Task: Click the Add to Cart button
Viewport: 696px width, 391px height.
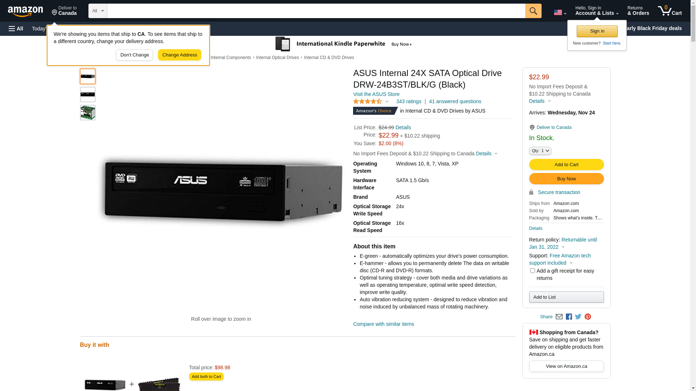Action: [566, 165]
